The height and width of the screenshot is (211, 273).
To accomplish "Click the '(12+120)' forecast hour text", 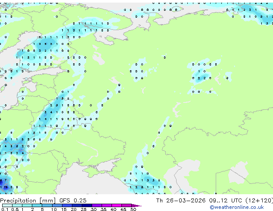I will (x=259, y=201).
